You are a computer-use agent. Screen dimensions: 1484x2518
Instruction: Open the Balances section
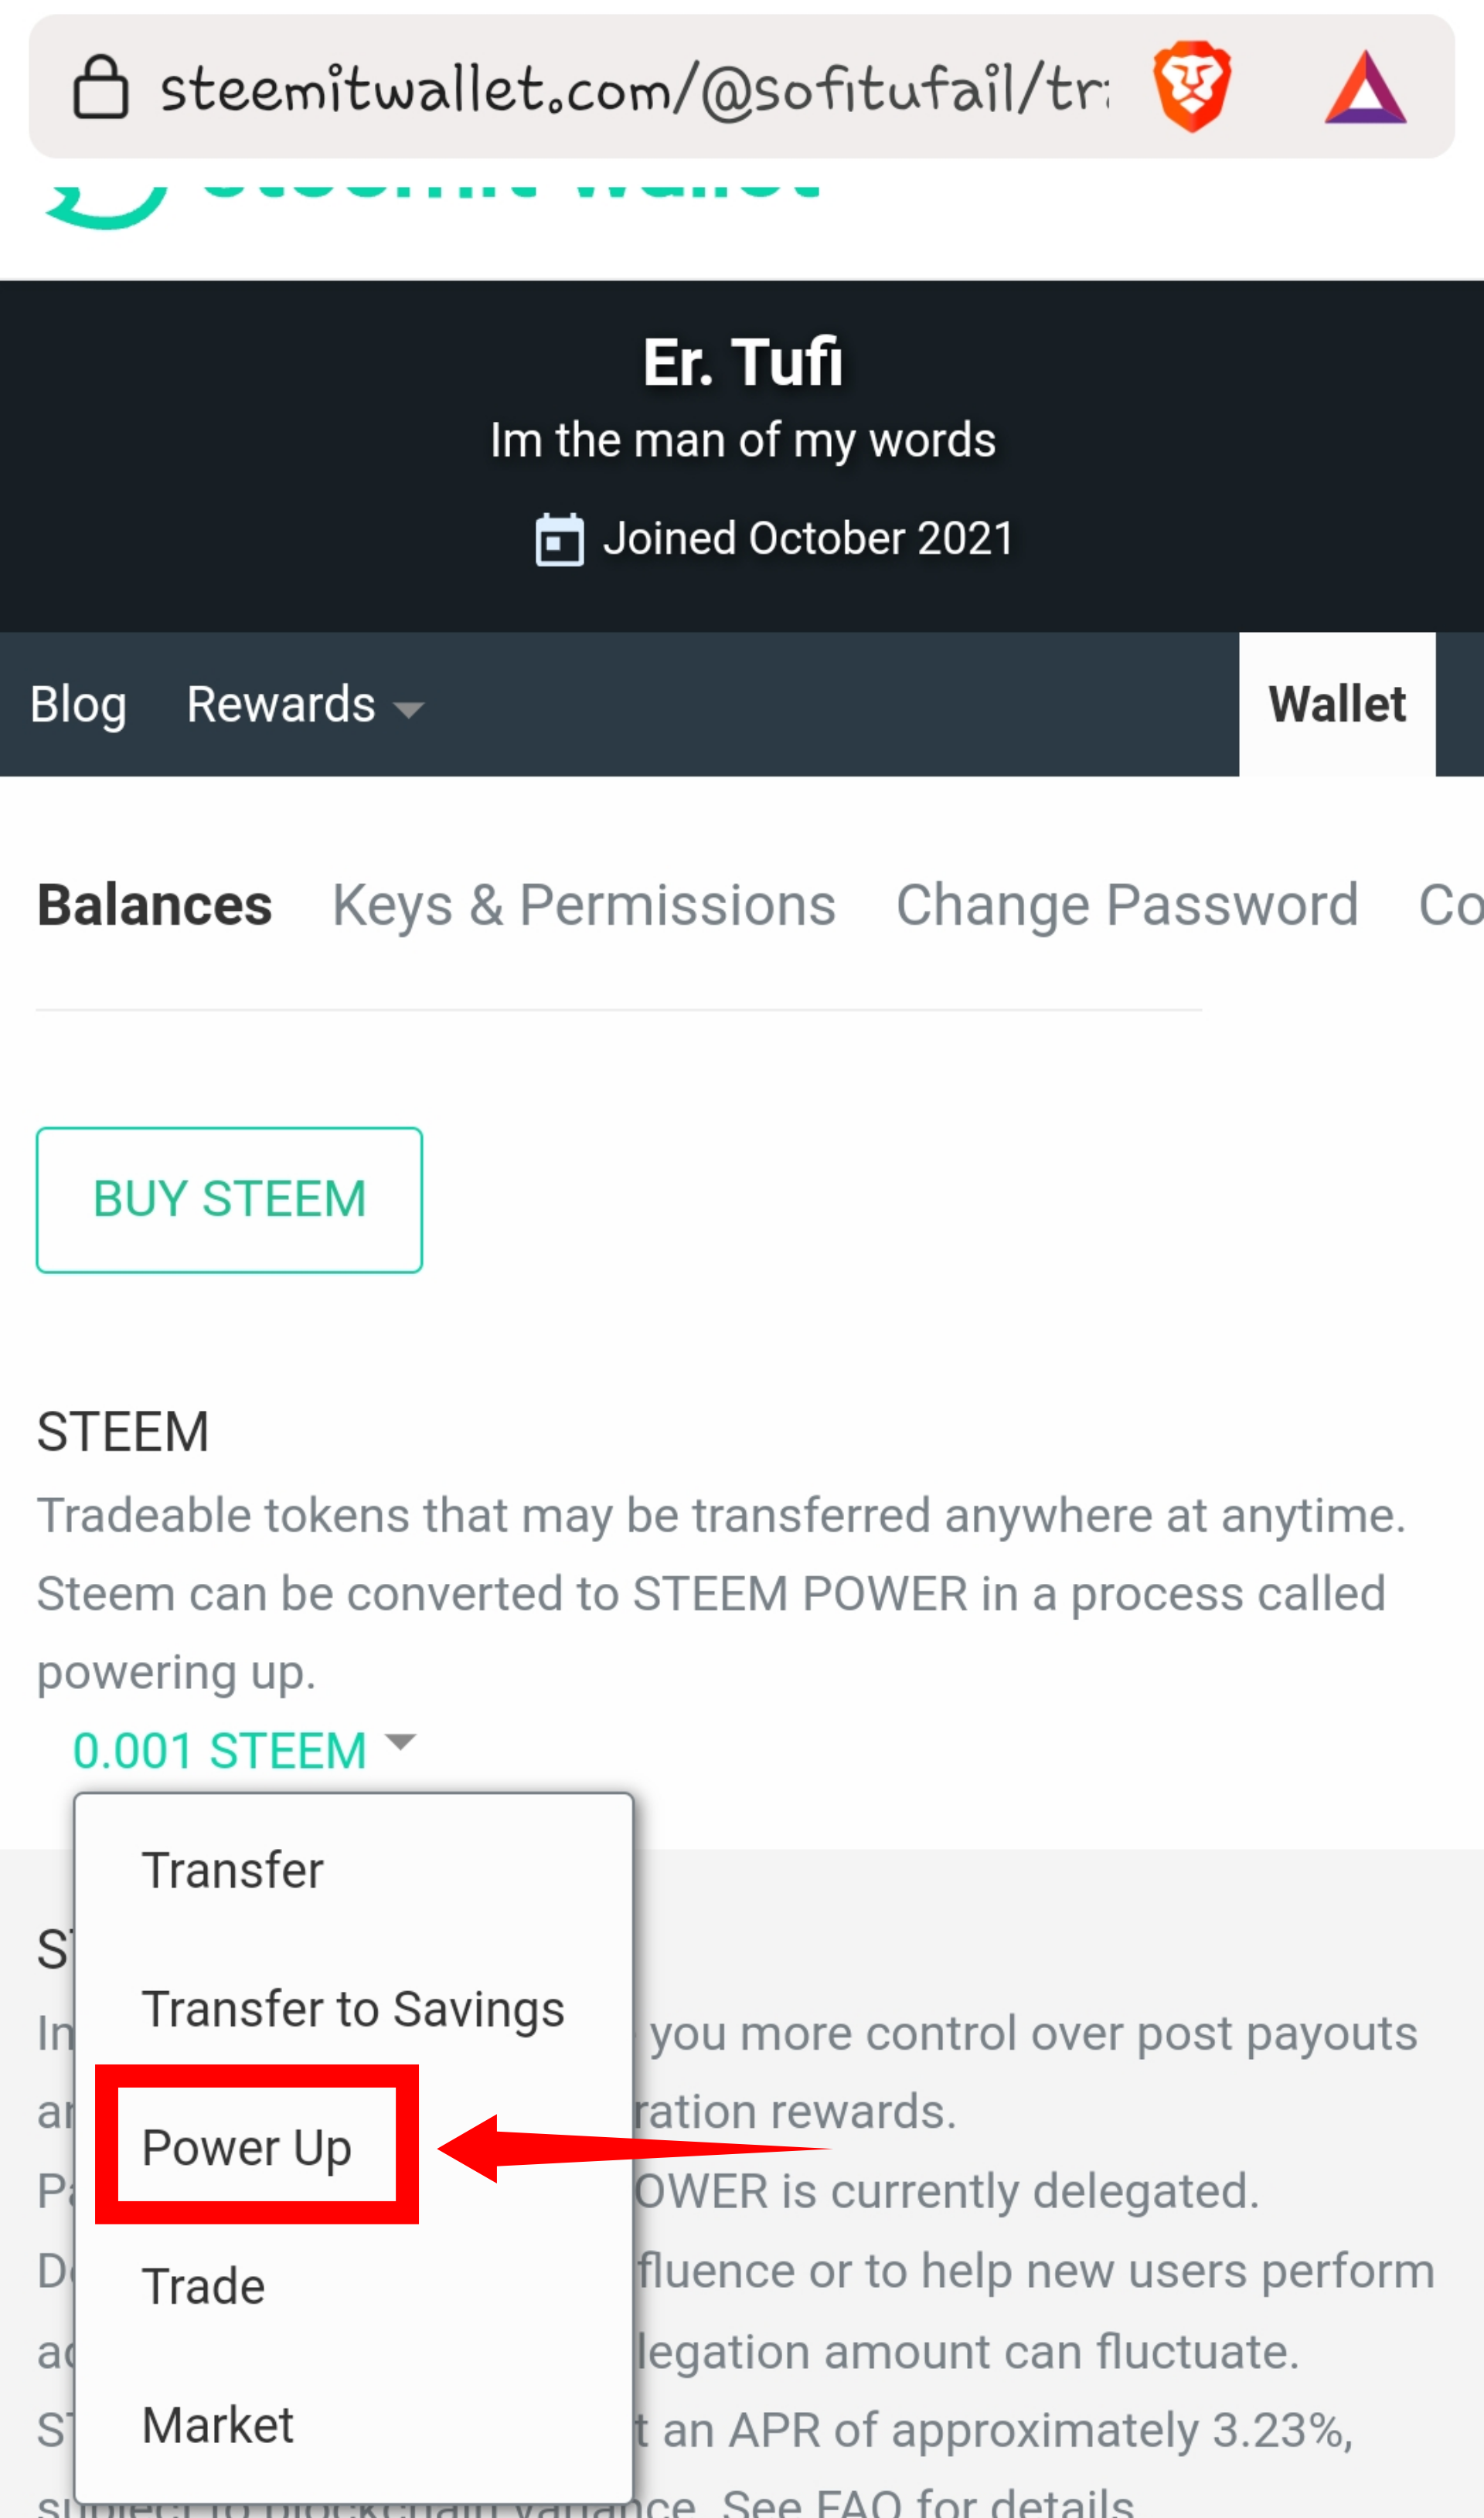pyautogui.click(x=154, y=906)
